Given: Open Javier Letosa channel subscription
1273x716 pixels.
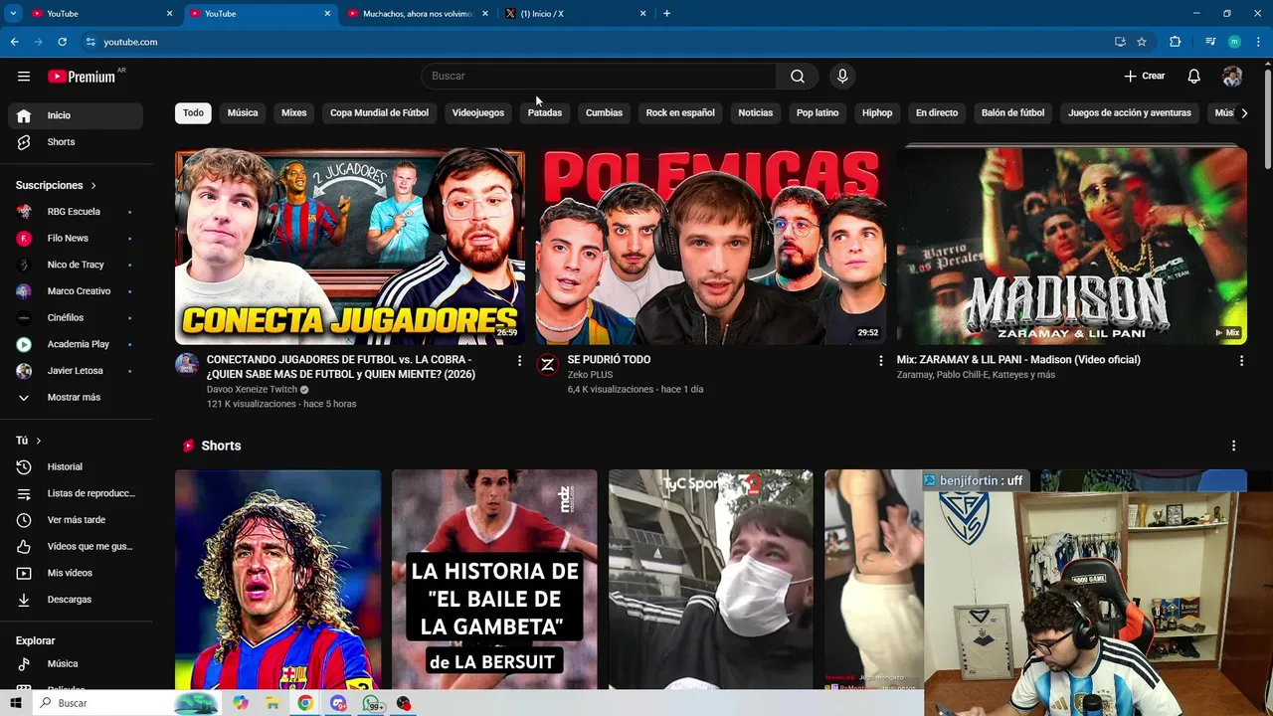Looking at the screenshot, I should pos(76,371).
